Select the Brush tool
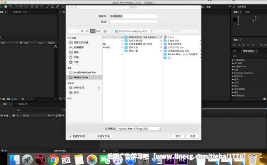267x165 pixels. tap(48, 7)
